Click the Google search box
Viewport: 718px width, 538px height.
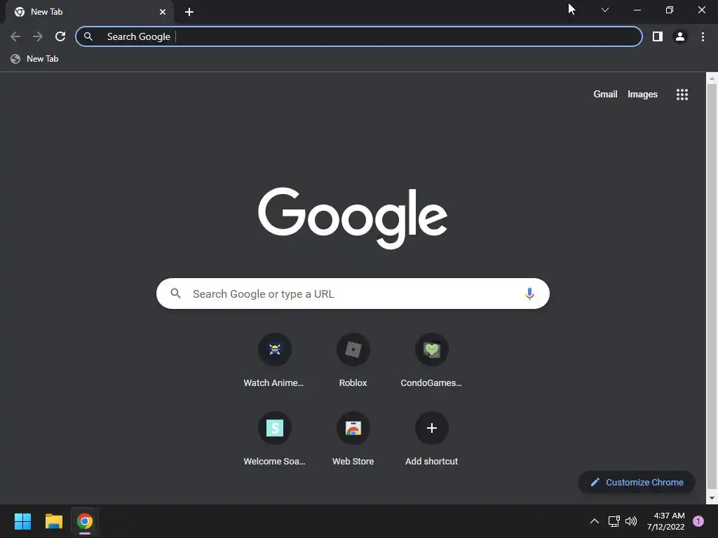pos(353,294)
